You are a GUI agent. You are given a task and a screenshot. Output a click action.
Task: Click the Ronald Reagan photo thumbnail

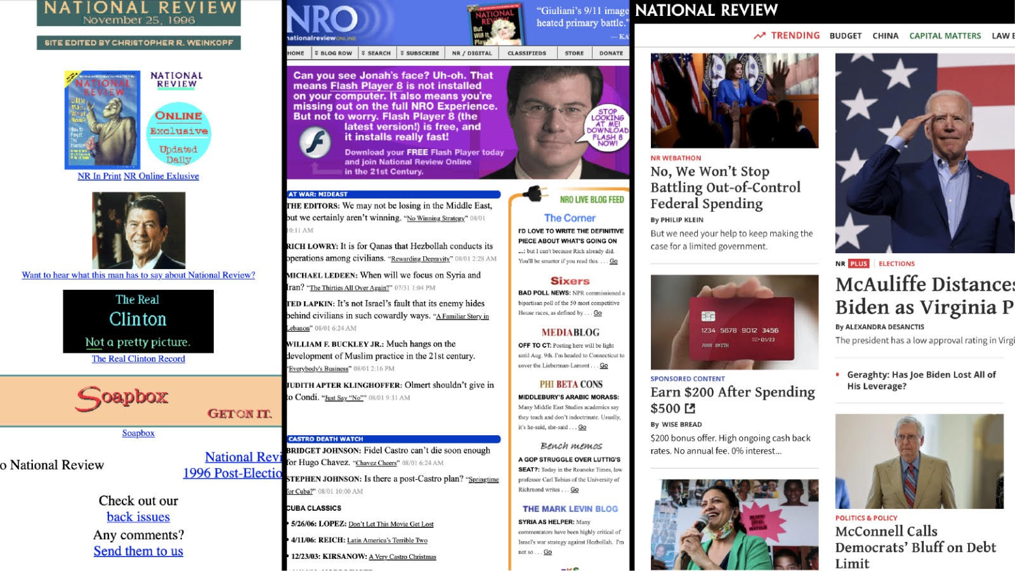(x=139, y=230)
